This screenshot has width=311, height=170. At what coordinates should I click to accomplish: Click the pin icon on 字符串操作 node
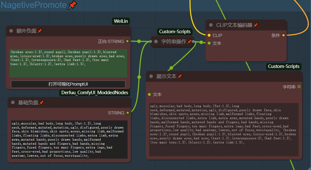coord(189,42)
